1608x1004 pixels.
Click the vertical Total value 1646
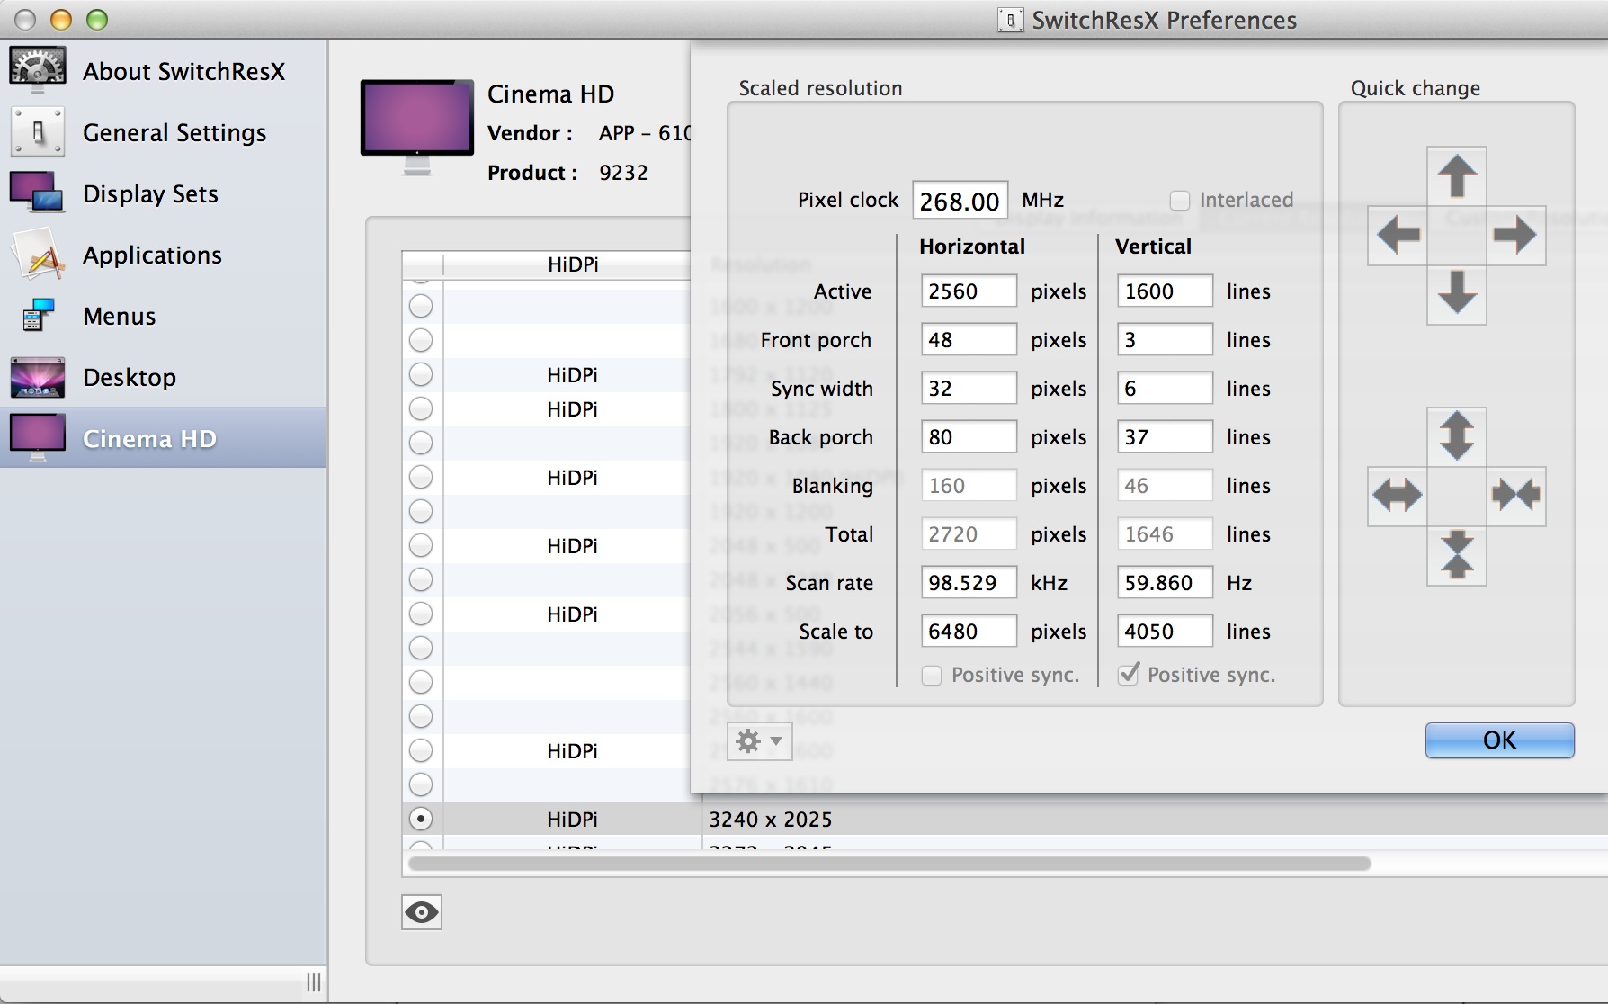[x=1165, y=533]
